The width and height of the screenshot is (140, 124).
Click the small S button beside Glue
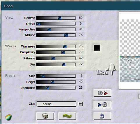click(x=80, y=104)
